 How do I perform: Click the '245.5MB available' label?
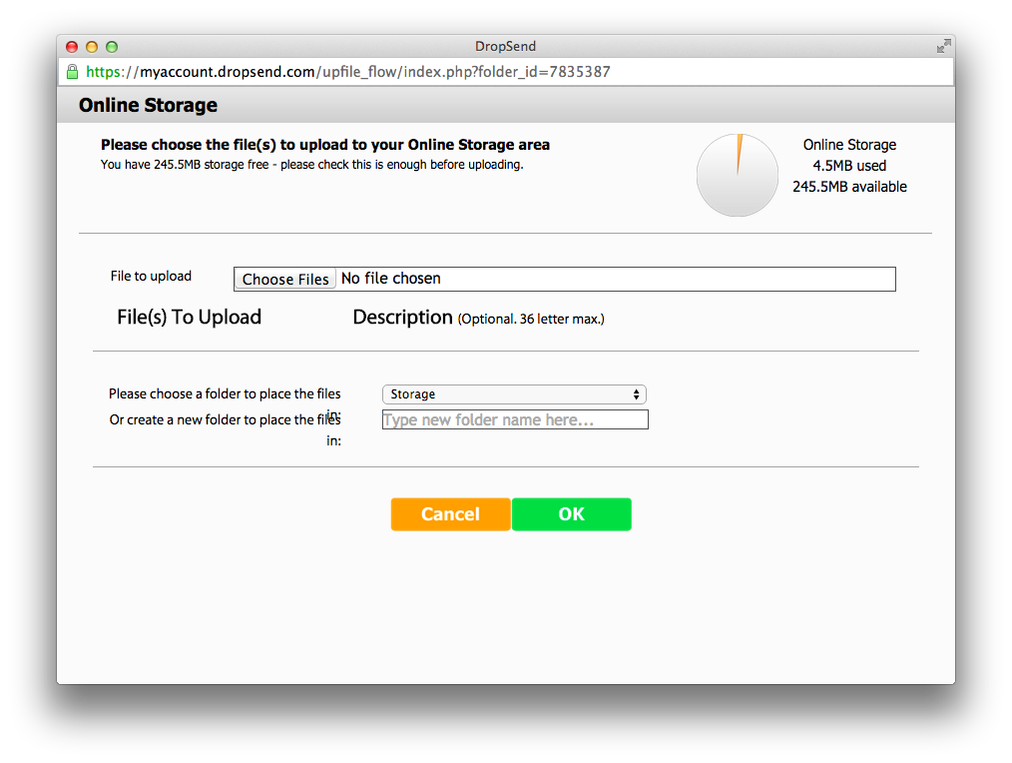(x=849, y=187)
